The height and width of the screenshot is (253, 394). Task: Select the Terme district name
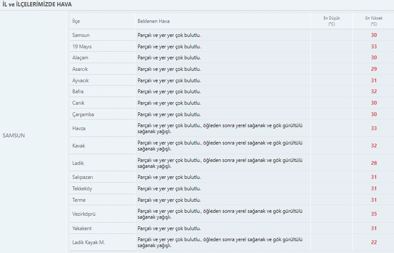point(79,200)
